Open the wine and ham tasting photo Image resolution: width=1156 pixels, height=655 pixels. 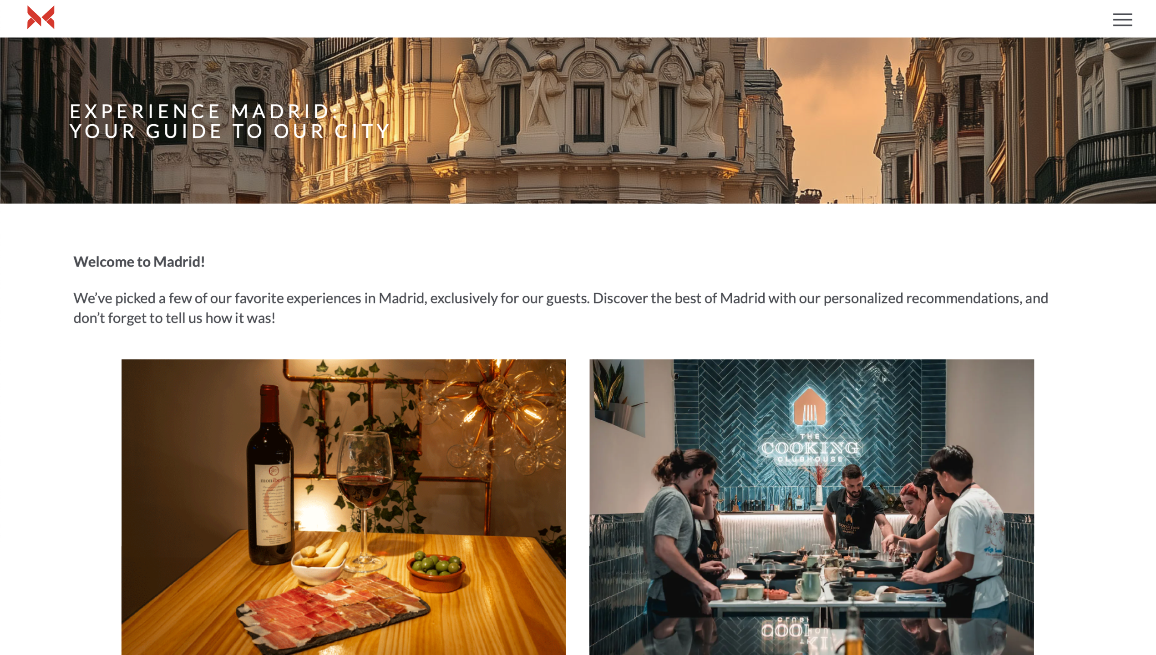(x=344, y=507)
